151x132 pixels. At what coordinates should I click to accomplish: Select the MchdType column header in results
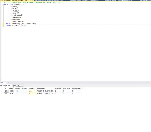(x=66, y=89)
